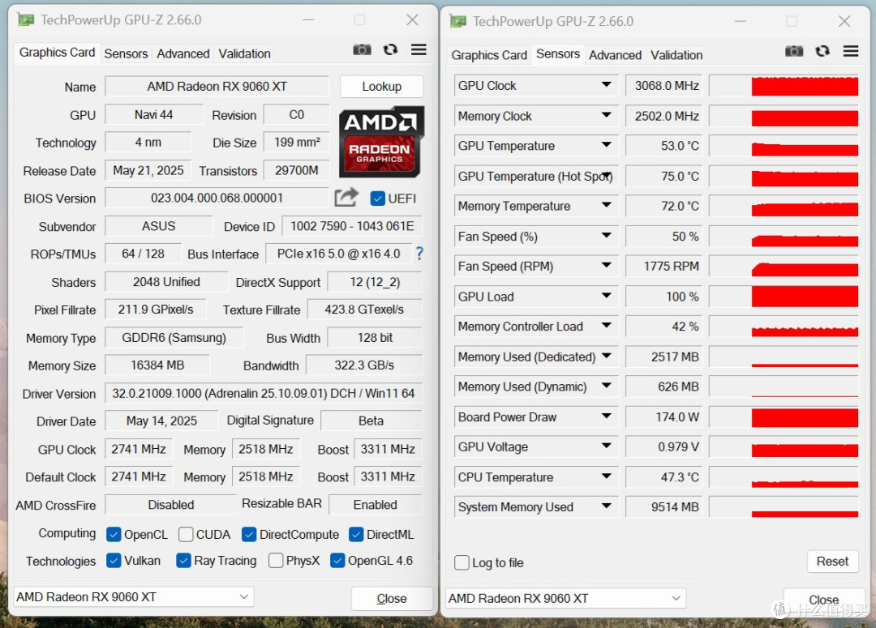
Task: Click the BIOS Version field value
Action: [217, 199]
